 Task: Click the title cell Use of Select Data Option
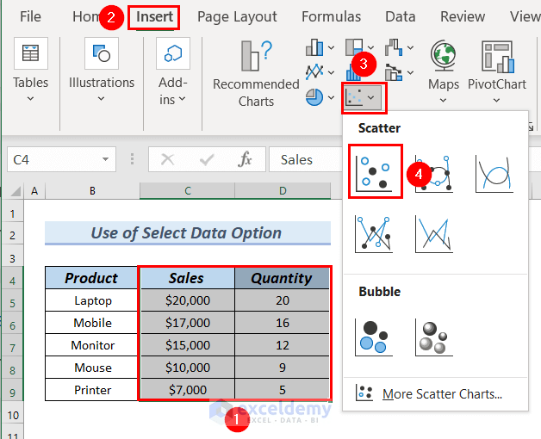188,233
